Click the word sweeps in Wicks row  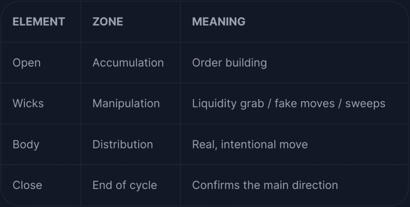[365, 104]
